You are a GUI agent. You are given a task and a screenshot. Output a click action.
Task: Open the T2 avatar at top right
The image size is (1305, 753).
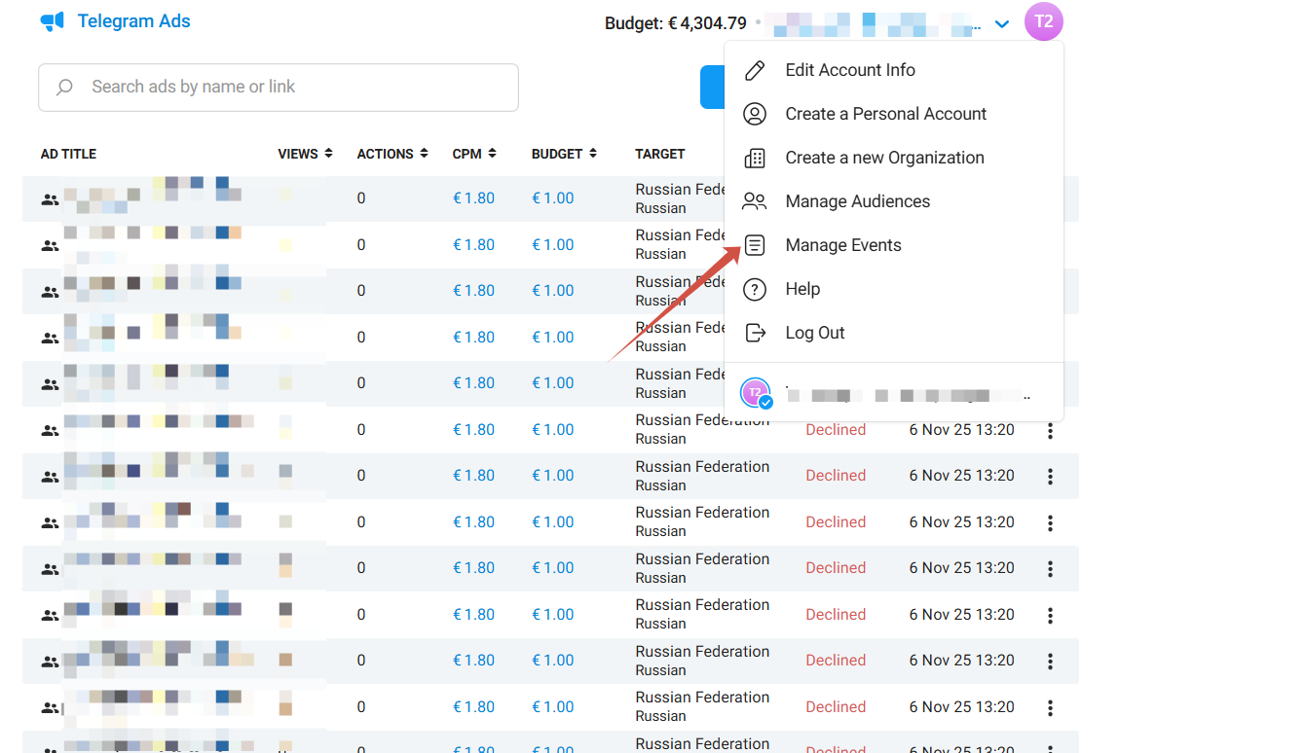point(1043,21)
